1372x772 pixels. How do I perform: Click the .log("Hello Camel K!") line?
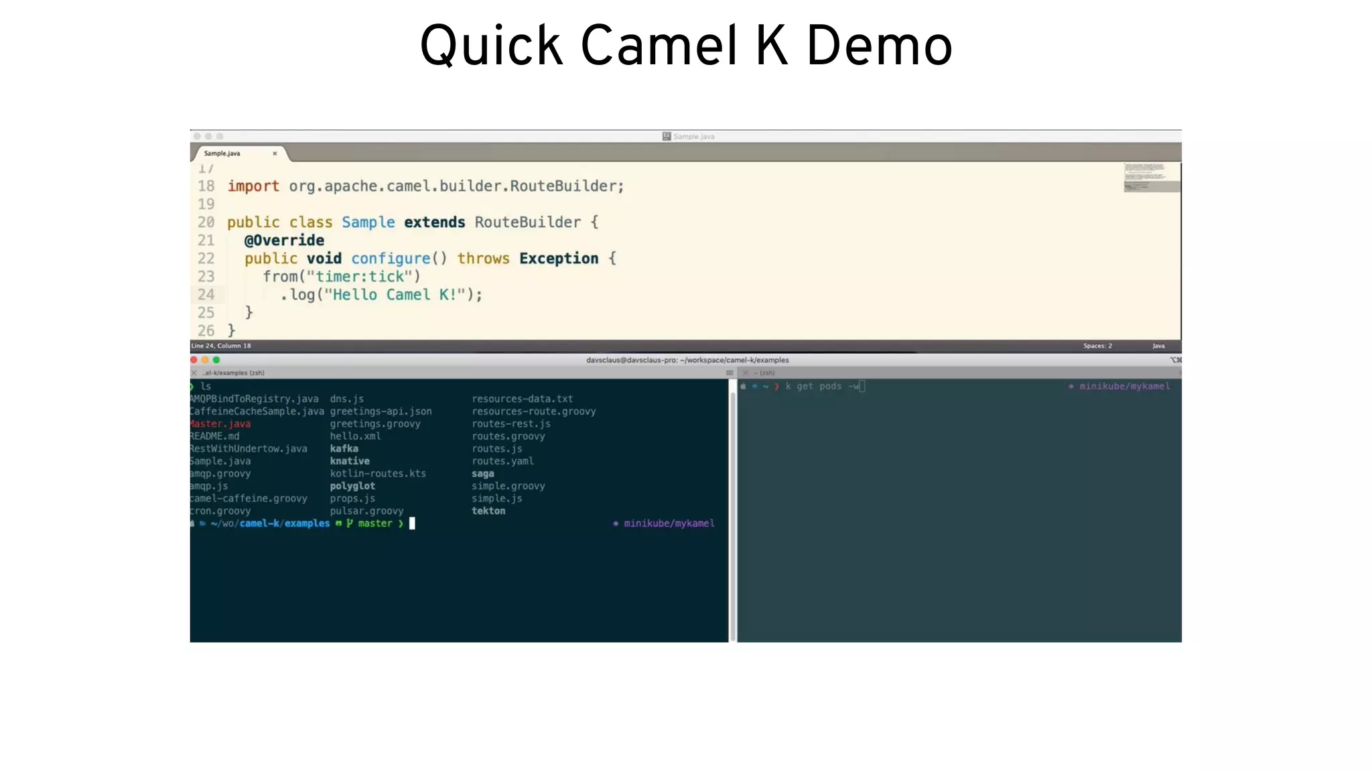click(x=381, y=295)
